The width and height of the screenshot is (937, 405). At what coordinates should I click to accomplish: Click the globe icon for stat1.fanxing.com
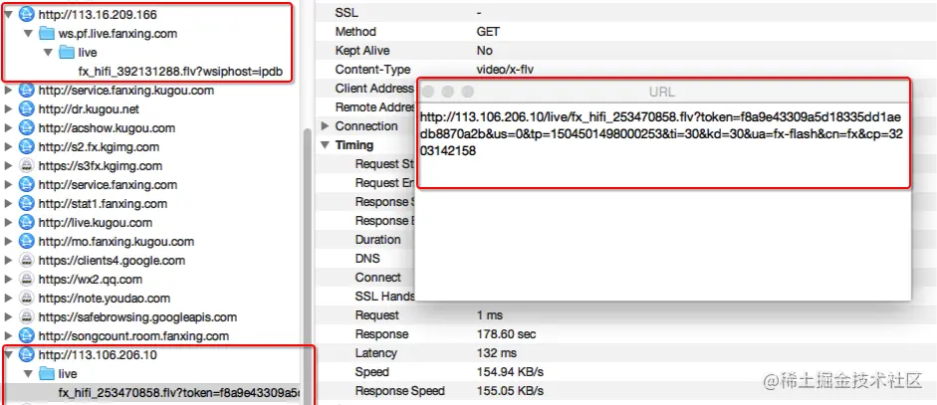coord(26,204)
